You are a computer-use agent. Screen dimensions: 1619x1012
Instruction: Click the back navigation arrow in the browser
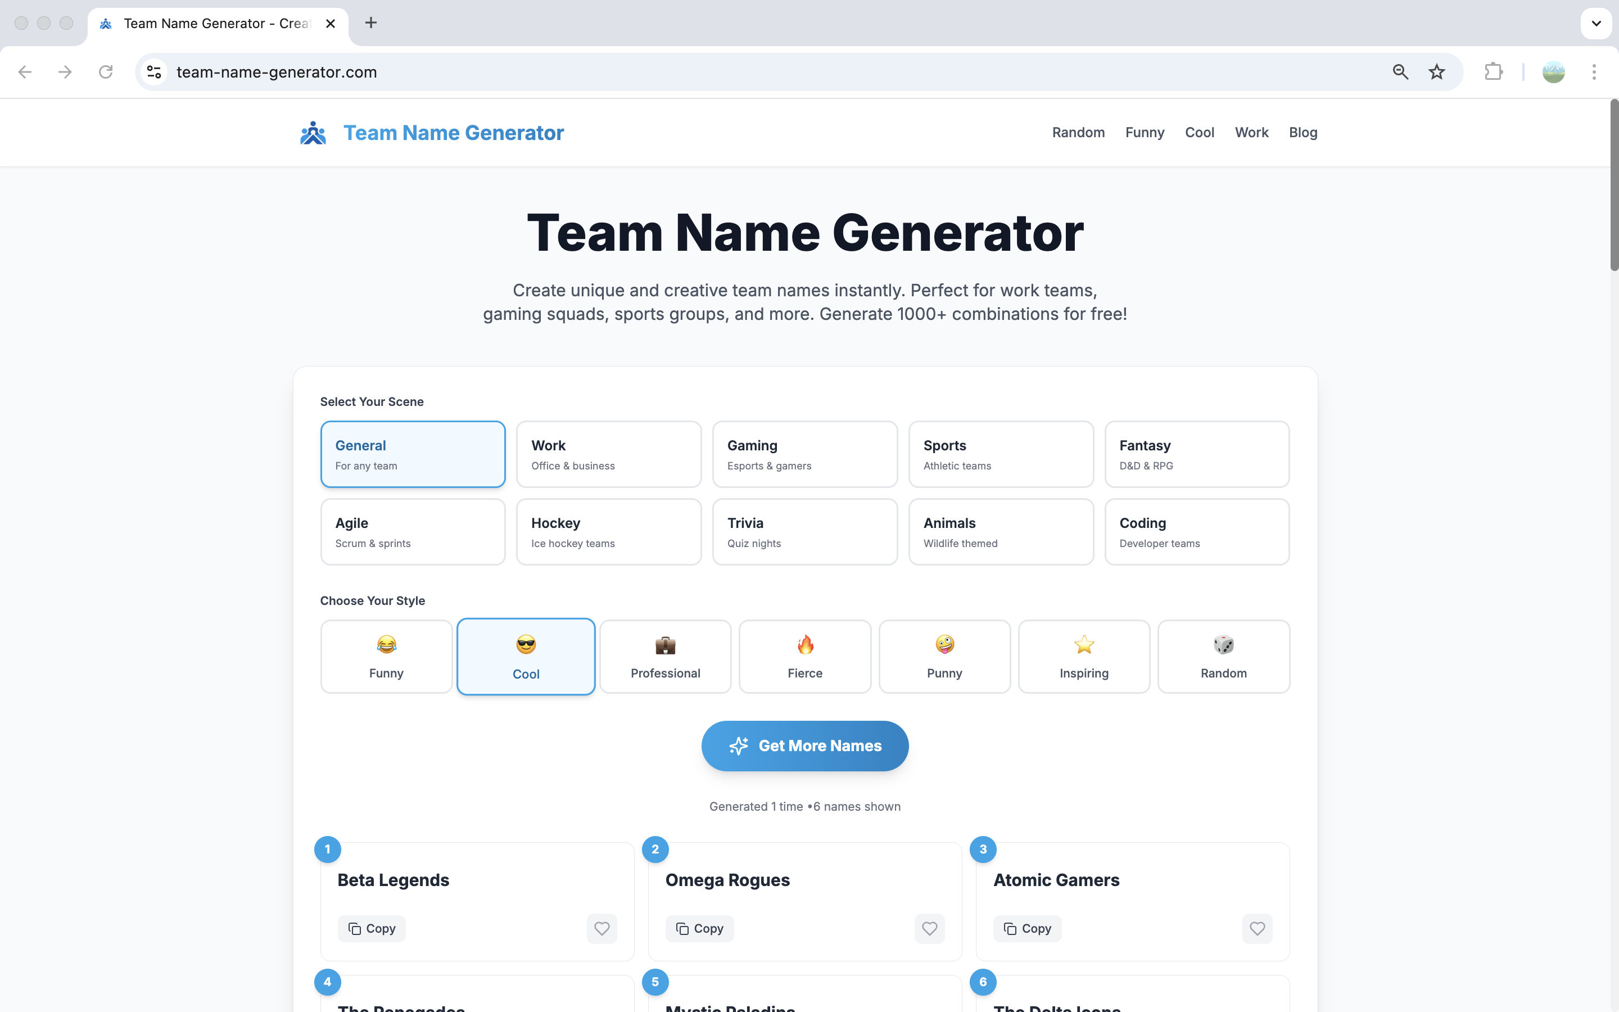25,71
